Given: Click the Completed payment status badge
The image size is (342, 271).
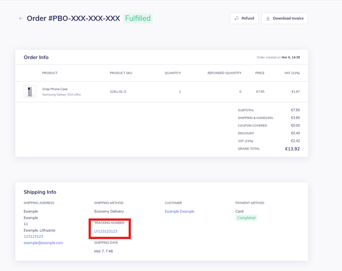Looking at the screenshot, I should [246, 218].
